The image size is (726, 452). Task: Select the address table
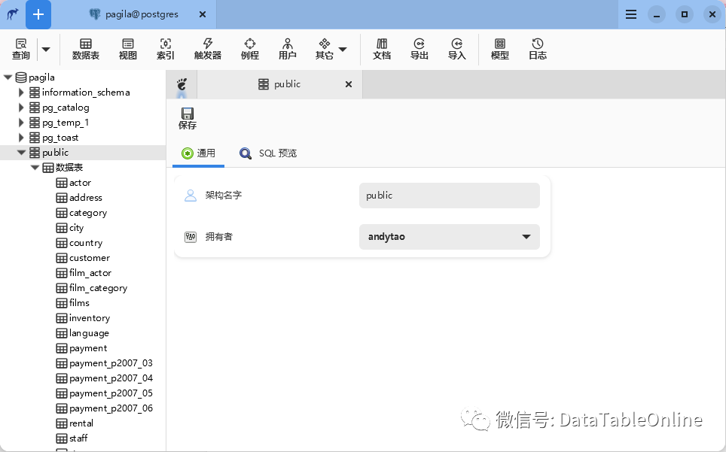tap(86, 198)
